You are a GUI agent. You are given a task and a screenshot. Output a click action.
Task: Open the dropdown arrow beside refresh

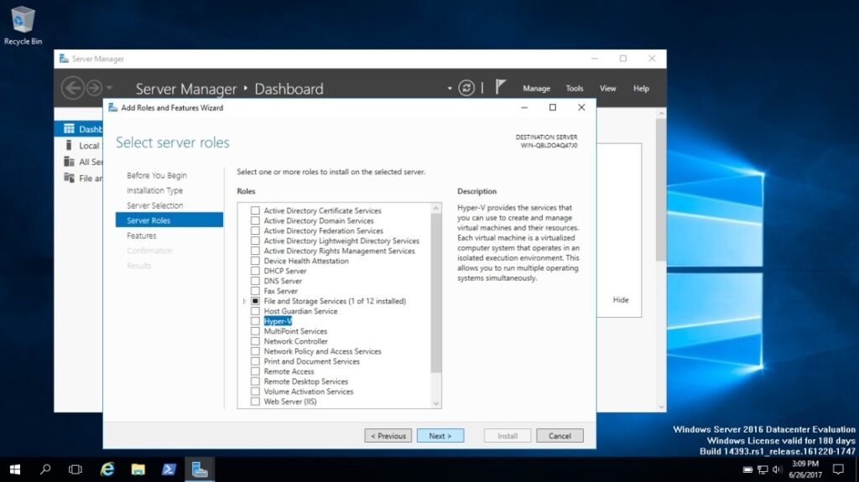450,88
